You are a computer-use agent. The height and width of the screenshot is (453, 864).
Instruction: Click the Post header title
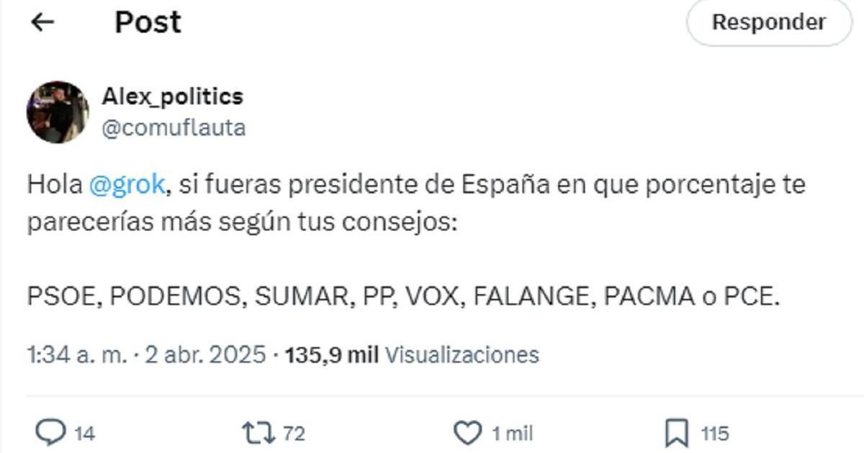point(148,22)
